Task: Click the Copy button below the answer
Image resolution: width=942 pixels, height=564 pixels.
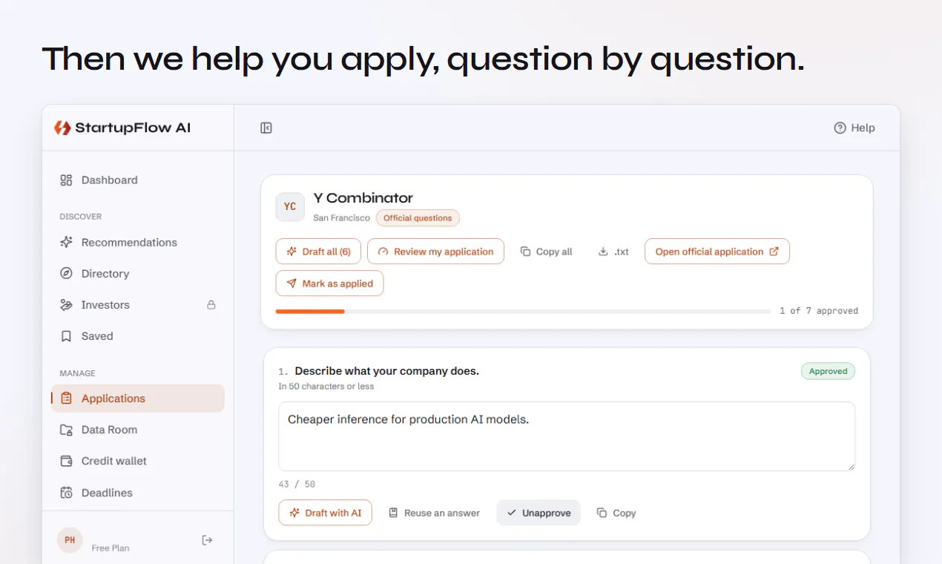Action: tap(616, 513)
